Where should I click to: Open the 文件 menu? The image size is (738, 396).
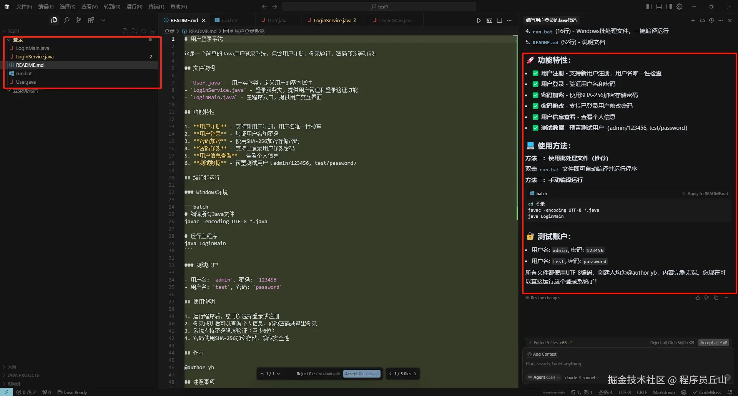point(24,7)
